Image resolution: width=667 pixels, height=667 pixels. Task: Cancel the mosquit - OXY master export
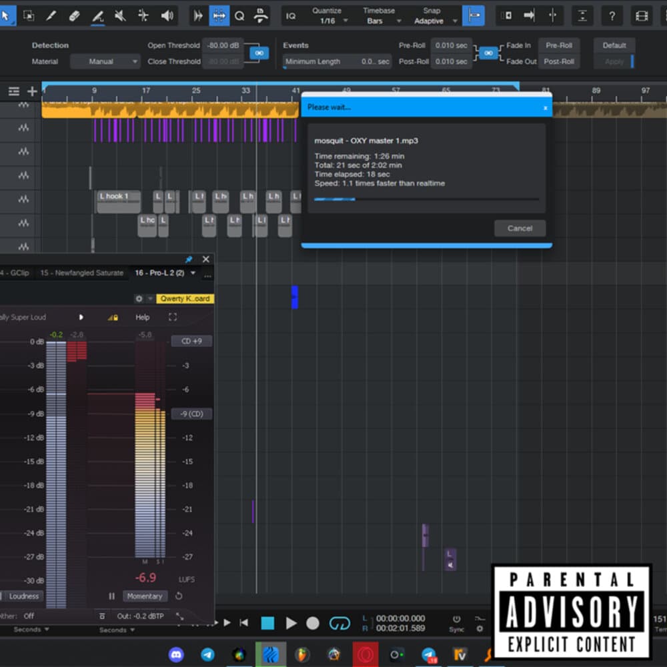pos(520,228)
